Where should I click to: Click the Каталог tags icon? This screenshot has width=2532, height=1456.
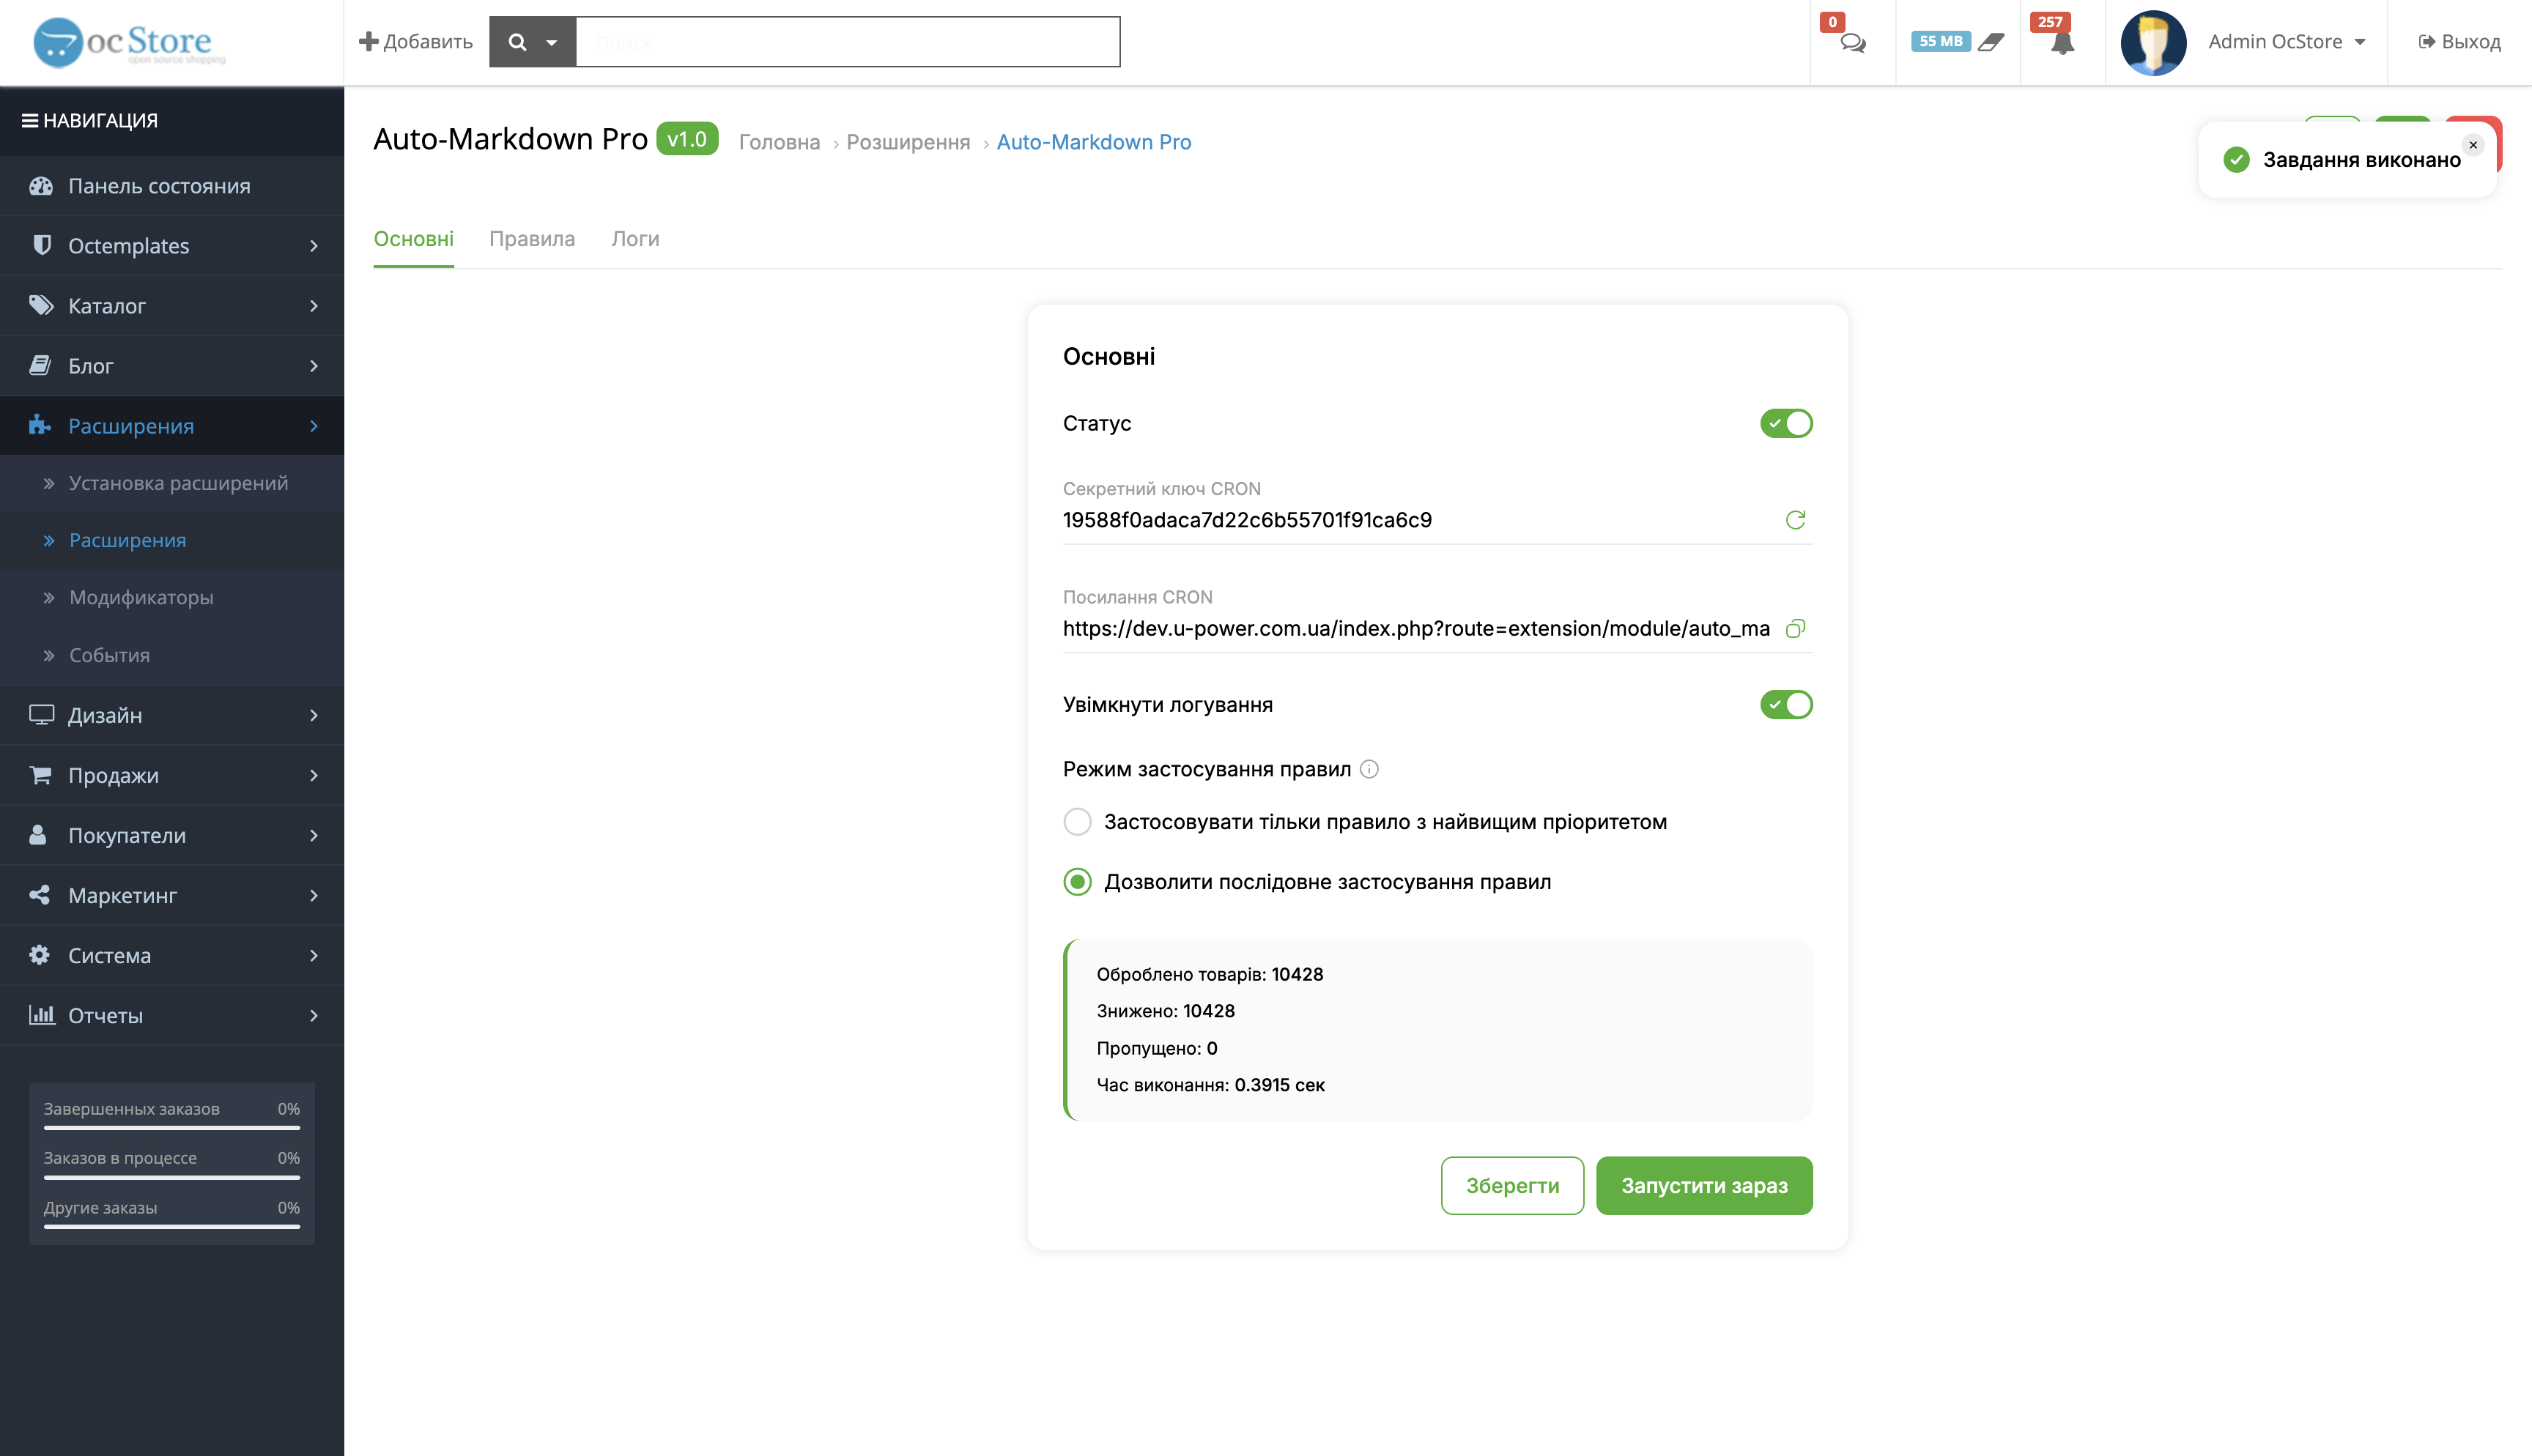[x=41, y=305]
